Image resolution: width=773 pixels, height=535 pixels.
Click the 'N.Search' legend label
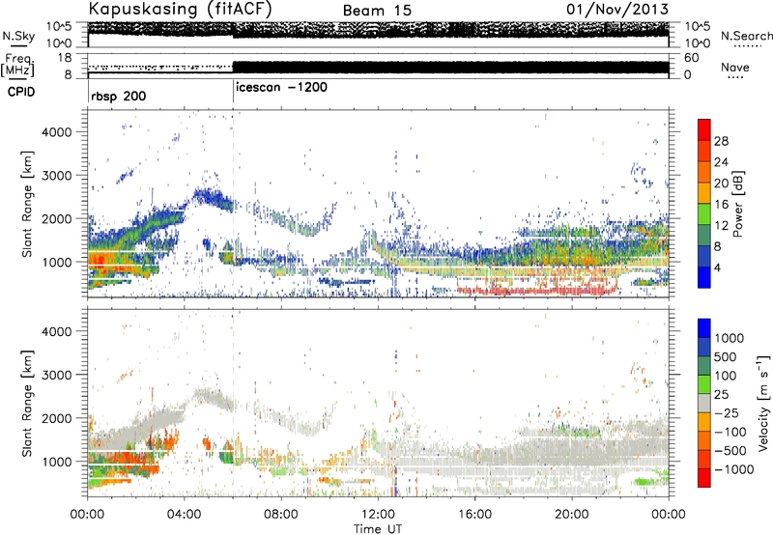pyautogui.click(x=746, y=36)
